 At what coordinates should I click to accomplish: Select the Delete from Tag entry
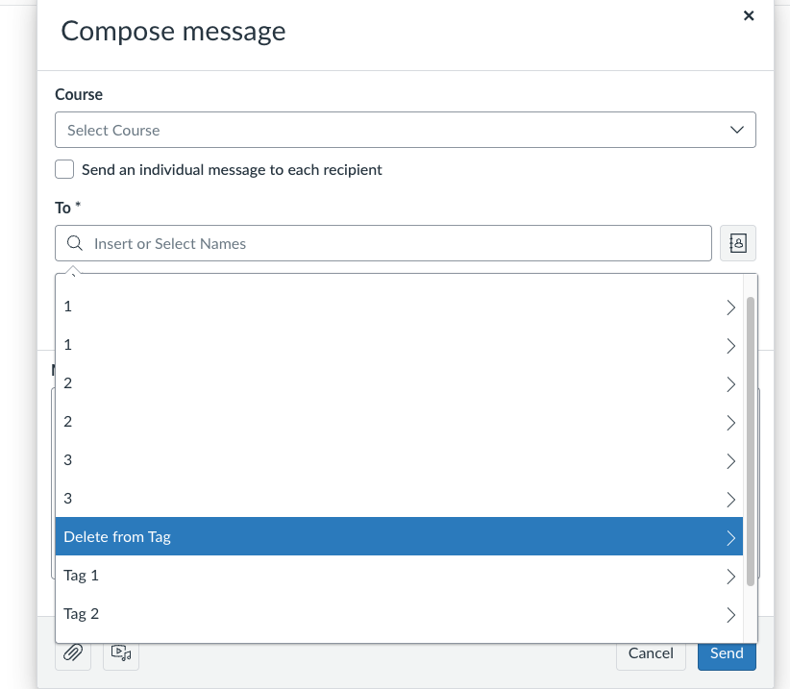[399, 536]
